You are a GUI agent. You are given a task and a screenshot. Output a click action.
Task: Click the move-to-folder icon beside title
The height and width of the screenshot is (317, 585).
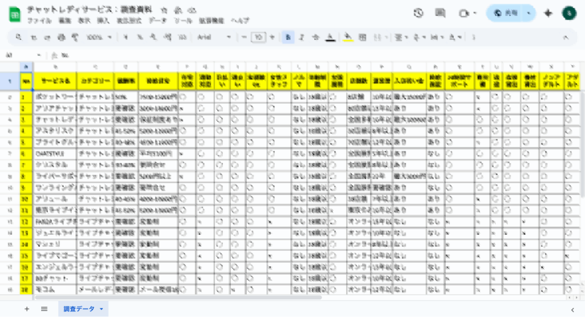tap(178, 10)
